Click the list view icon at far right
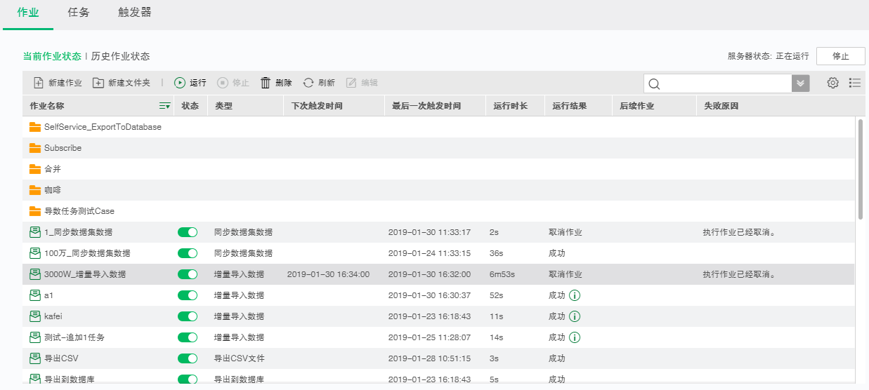 pyautogui.click(x=854, y=83)
